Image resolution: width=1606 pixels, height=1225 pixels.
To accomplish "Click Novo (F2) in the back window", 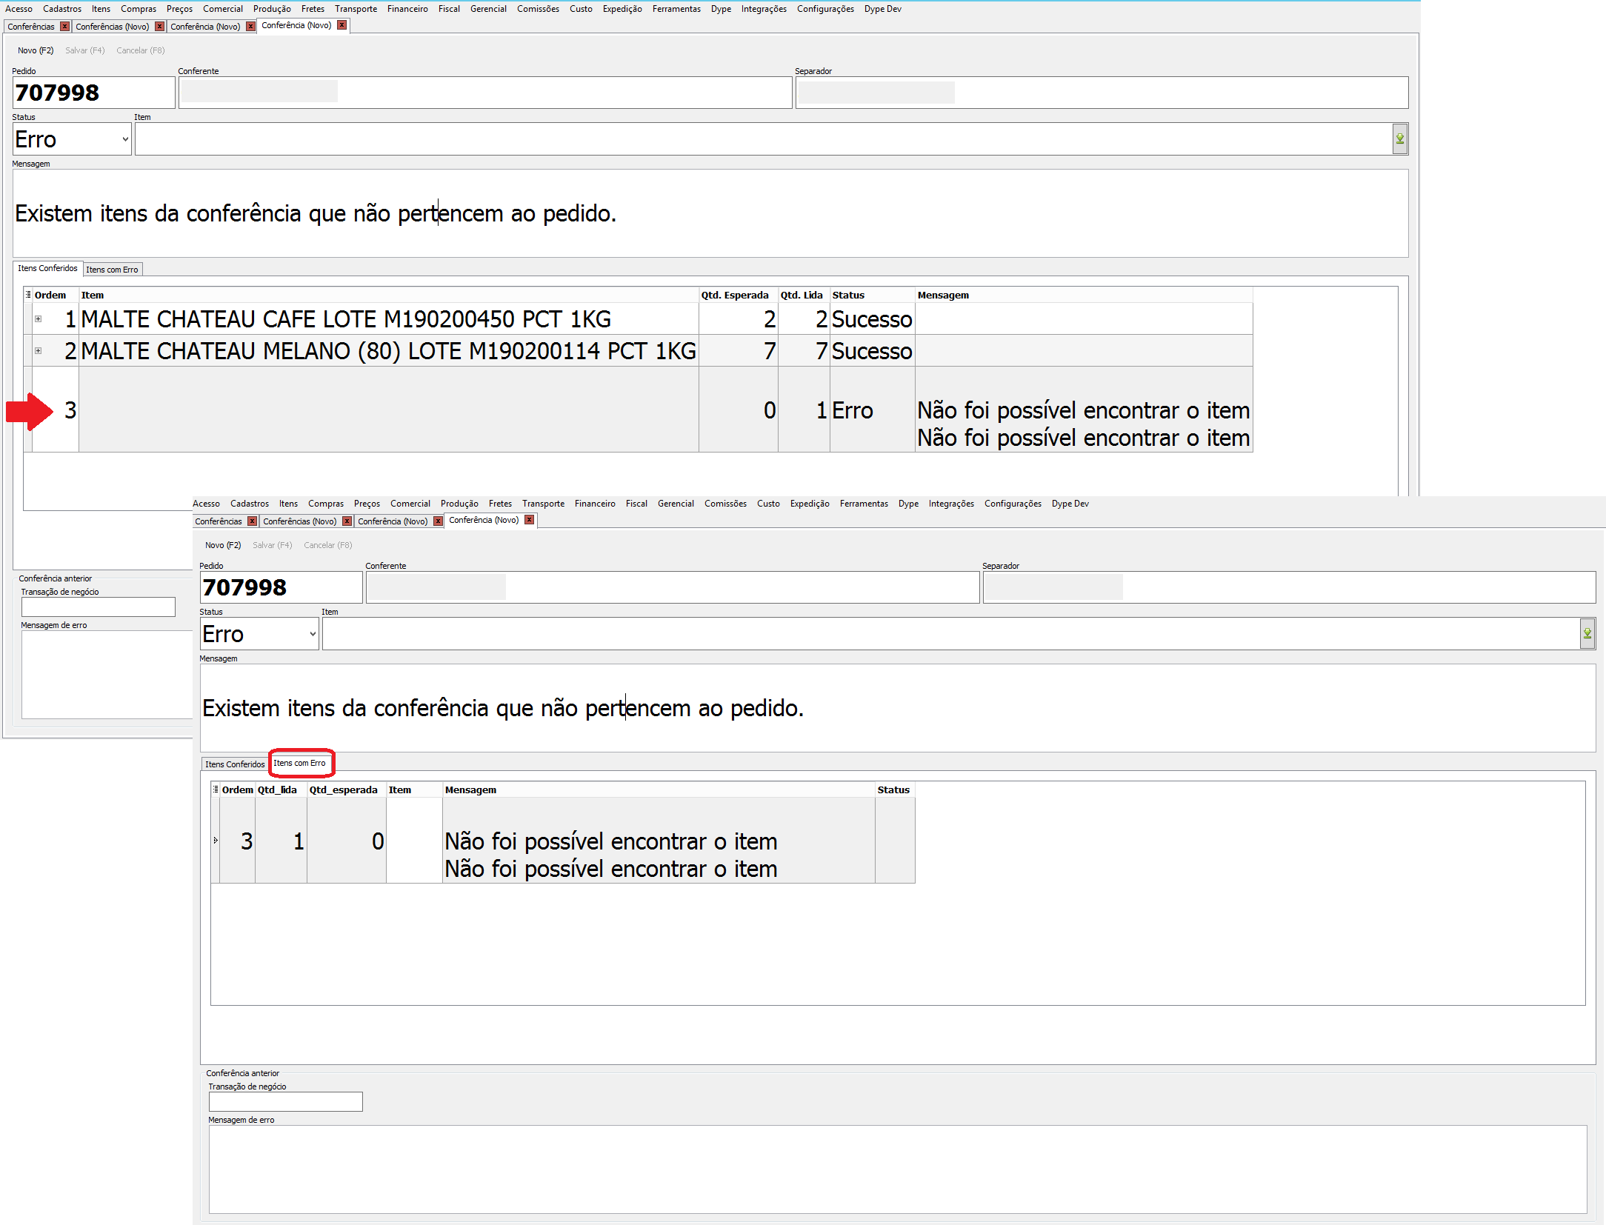I will coord(36,50).
